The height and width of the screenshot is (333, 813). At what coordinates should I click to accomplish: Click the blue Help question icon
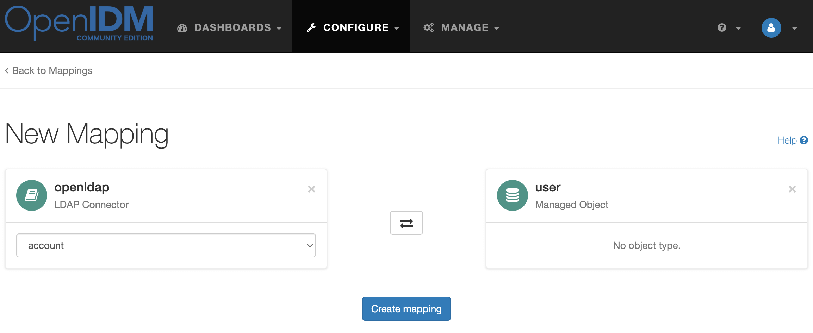coord(803,140)
